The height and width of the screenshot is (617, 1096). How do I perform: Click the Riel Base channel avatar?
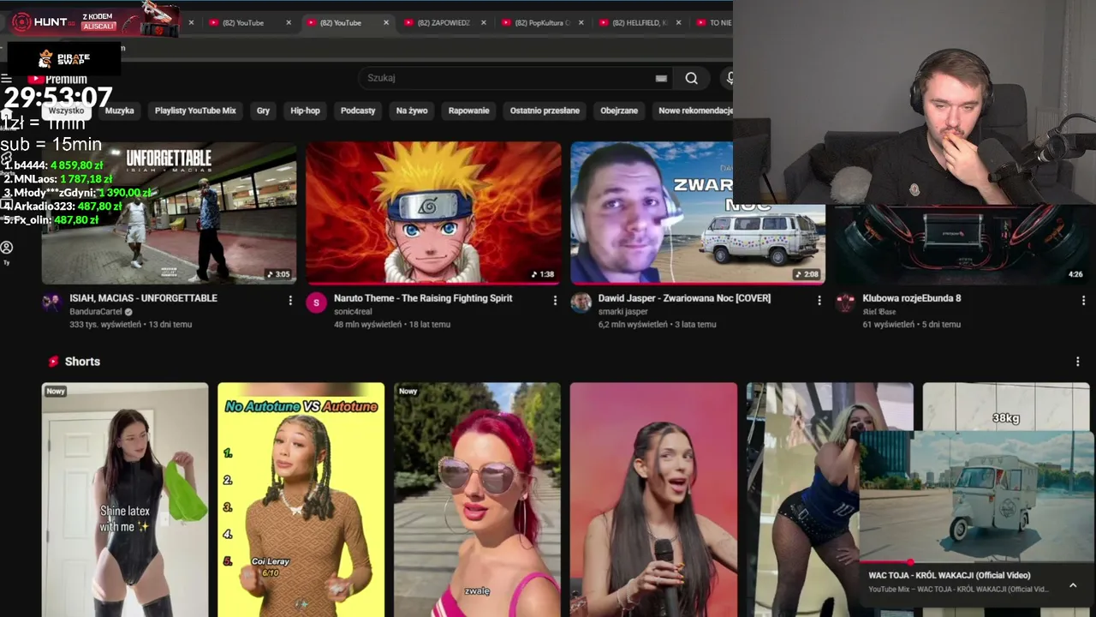click(846, 302)
